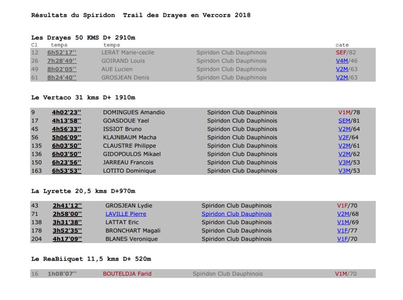This screenshot has height=300, width=403.
Task: Click the 4h17'09'' time for BLANES
Action: point(67,239)
